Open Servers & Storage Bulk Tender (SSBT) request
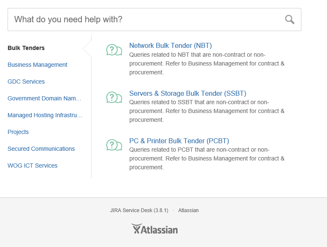Image resolution: width=327 pixels, height=247 pixels. 188,93
